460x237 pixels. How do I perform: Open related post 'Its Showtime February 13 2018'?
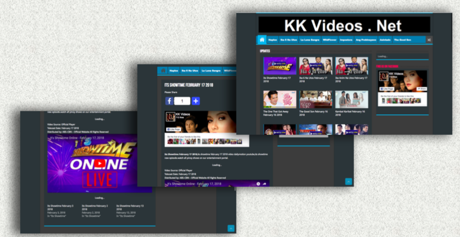coord(130,207)
